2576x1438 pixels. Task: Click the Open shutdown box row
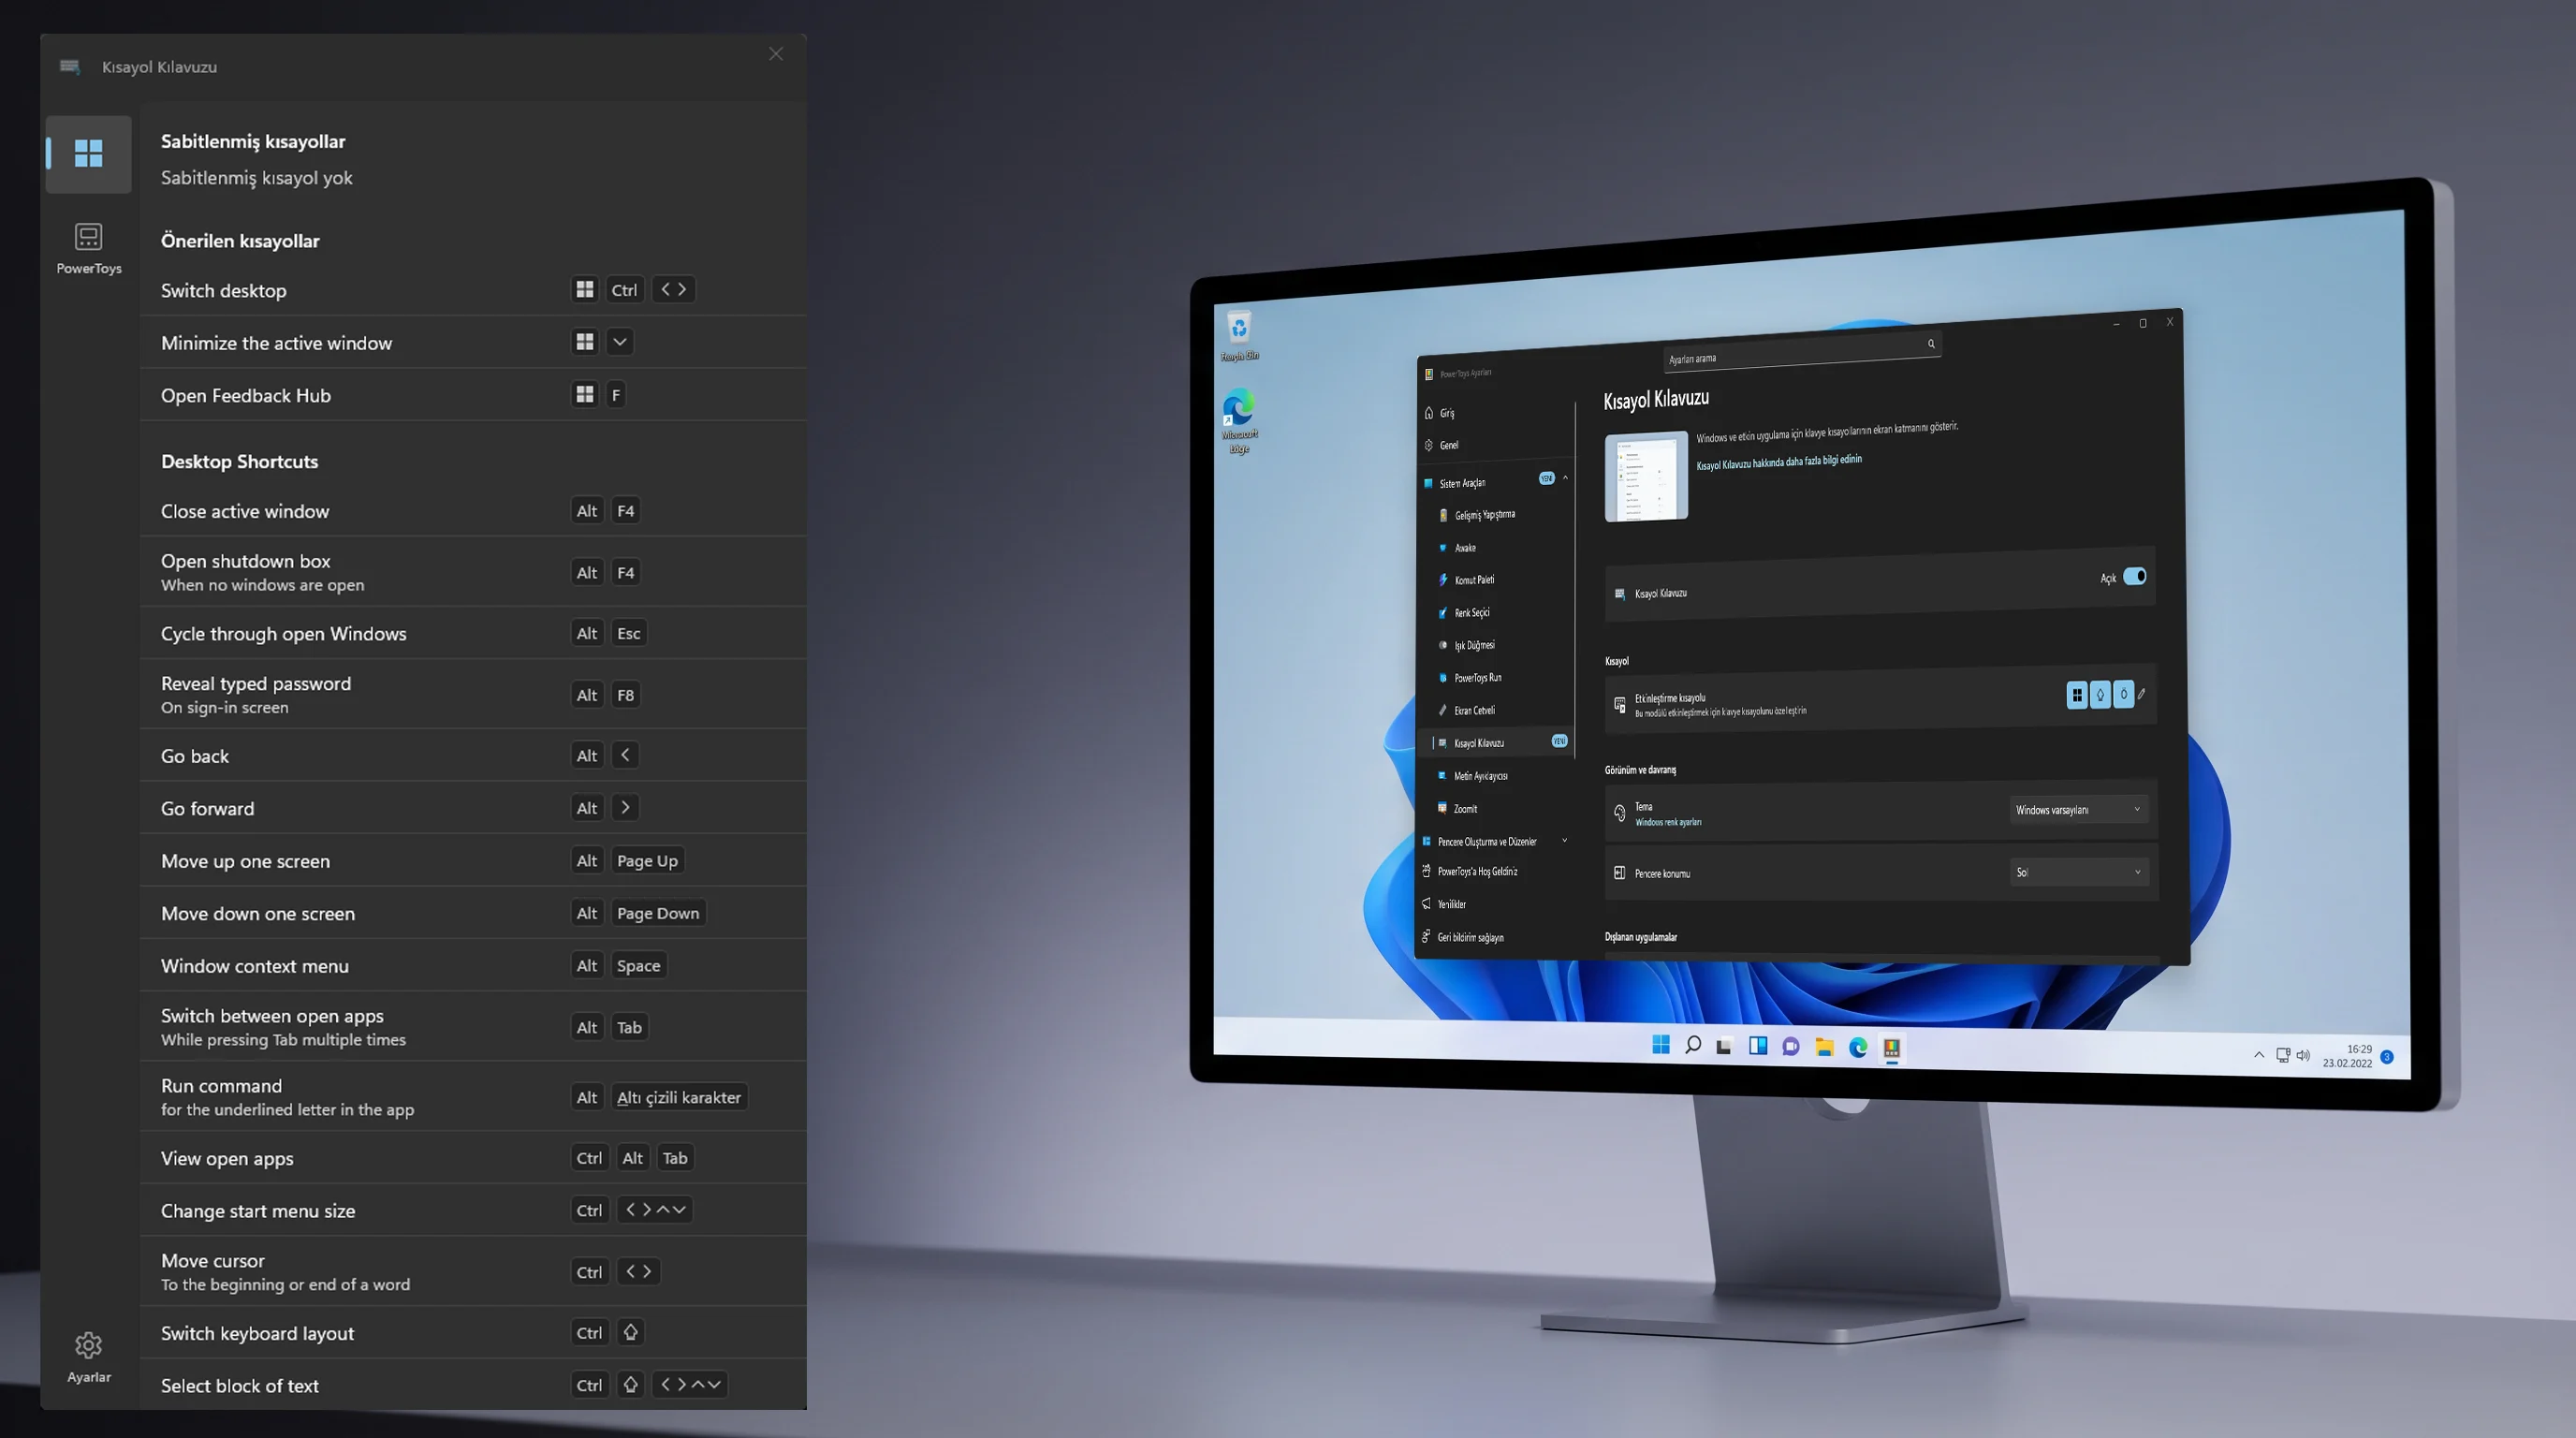pos(473,572)
